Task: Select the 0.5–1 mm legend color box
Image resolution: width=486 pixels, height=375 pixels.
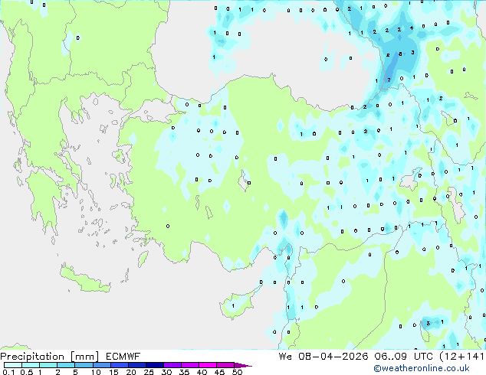Action: pyautogui.click(x=31, y=365)
